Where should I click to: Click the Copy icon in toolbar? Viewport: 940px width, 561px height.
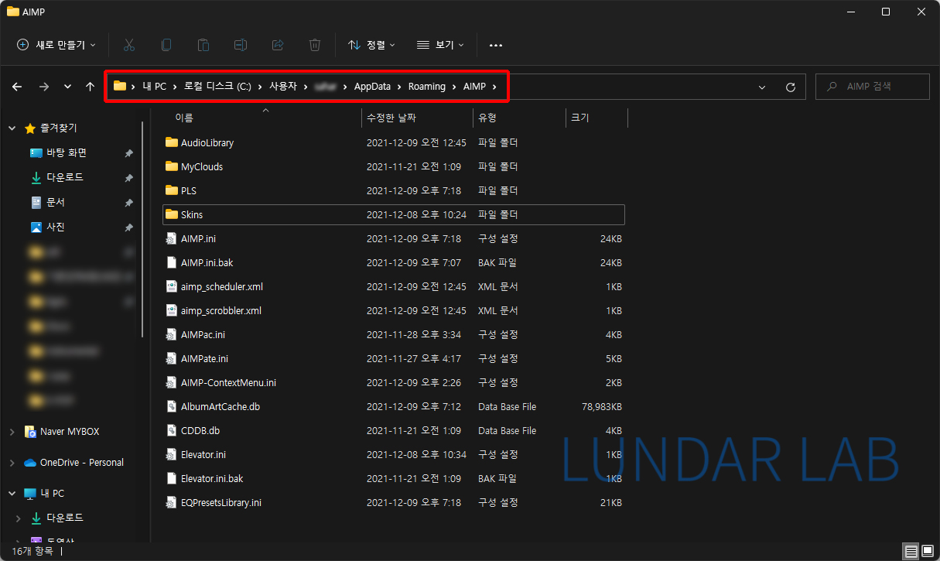coord(166,45)
